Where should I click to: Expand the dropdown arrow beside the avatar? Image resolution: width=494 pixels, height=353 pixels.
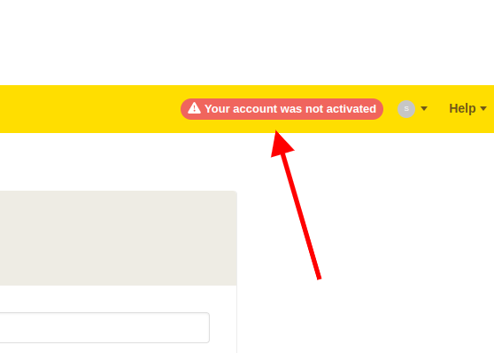click(x=424, y=108)
